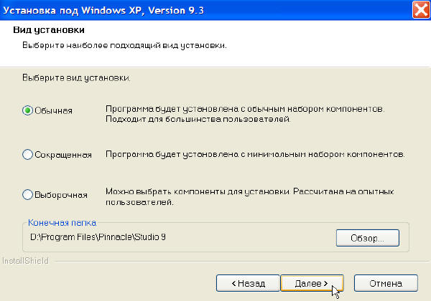This screenshot has width=431, height=301.
Task: Click the InstallShield label
Action: 24,261
